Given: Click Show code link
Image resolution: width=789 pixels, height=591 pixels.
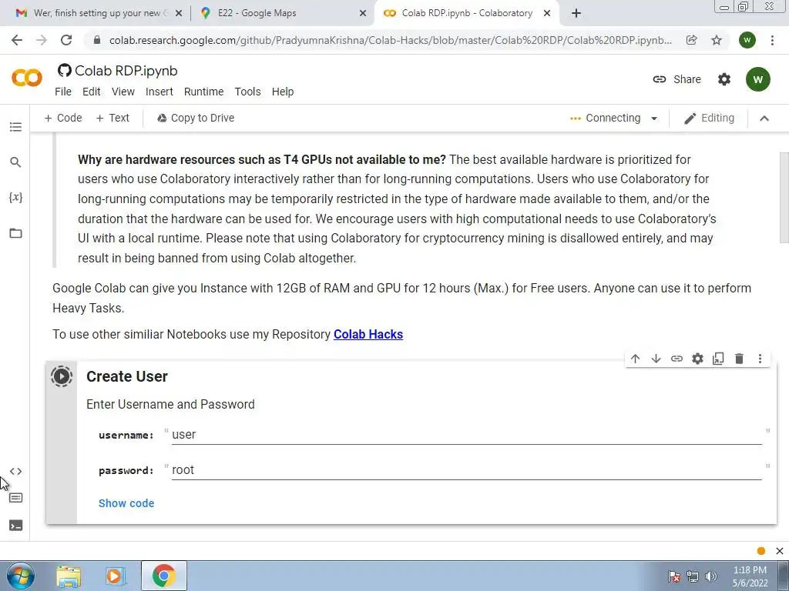Looking at the screenshot, I should pyautogui.click(x=126, y=503).
